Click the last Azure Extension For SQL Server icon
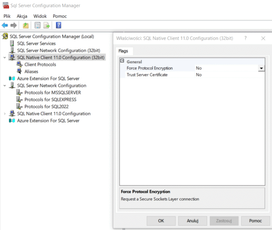 (12, 120)
